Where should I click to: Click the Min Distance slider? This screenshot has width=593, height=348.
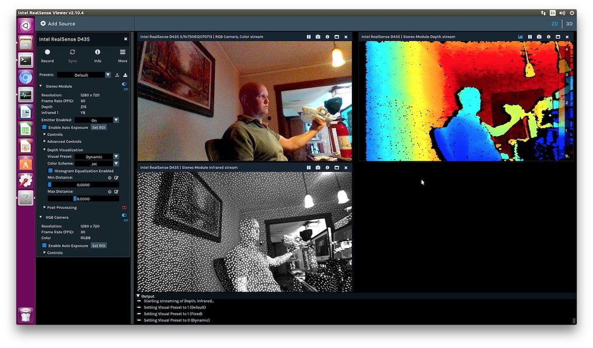tap(83, 185)
